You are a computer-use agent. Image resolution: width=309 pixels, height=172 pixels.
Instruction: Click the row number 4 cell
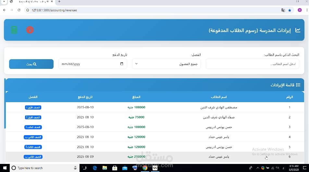coord(290,137)
